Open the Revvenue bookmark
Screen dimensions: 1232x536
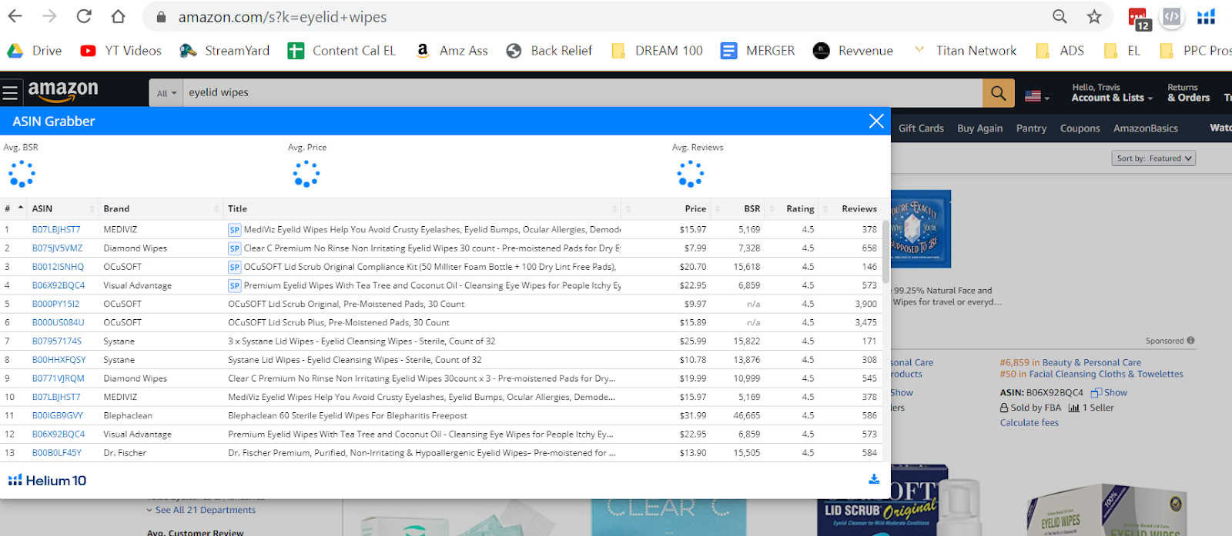coord(853,51)
